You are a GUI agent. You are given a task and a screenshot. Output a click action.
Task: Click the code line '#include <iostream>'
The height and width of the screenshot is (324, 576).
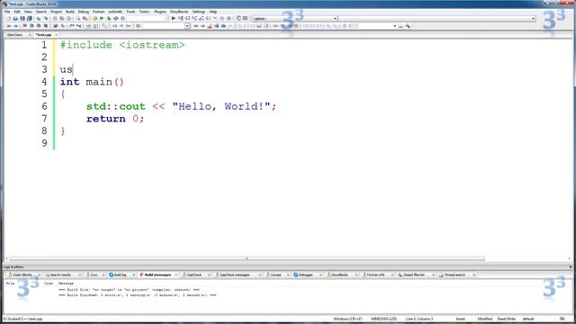[x=122, y=45]
